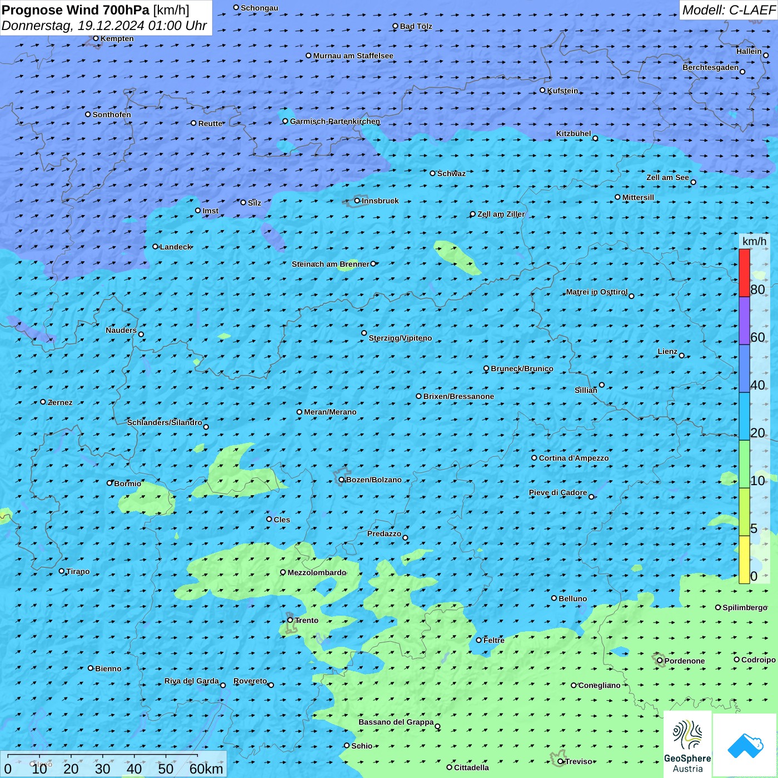Pick the Belluno map marker circle
Image resolution: width=778 pixels, height=778 pixels.
554,598
